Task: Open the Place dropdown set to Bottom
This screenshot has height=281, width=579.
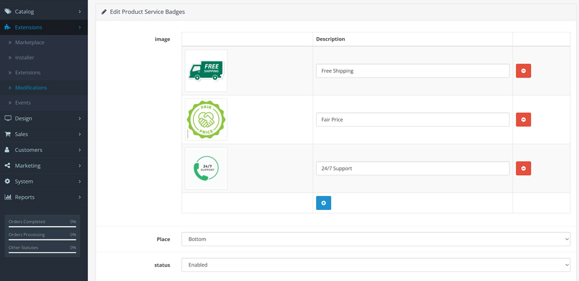Action: [375, 239]
